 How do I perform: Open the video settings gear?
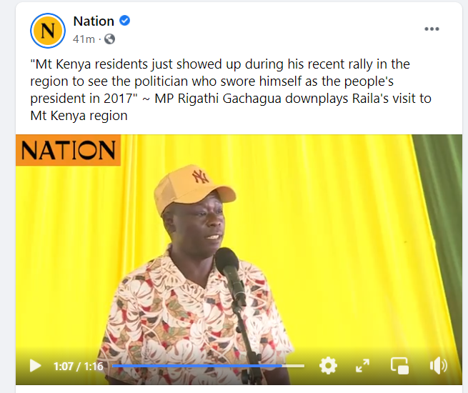tap(328, 366)
